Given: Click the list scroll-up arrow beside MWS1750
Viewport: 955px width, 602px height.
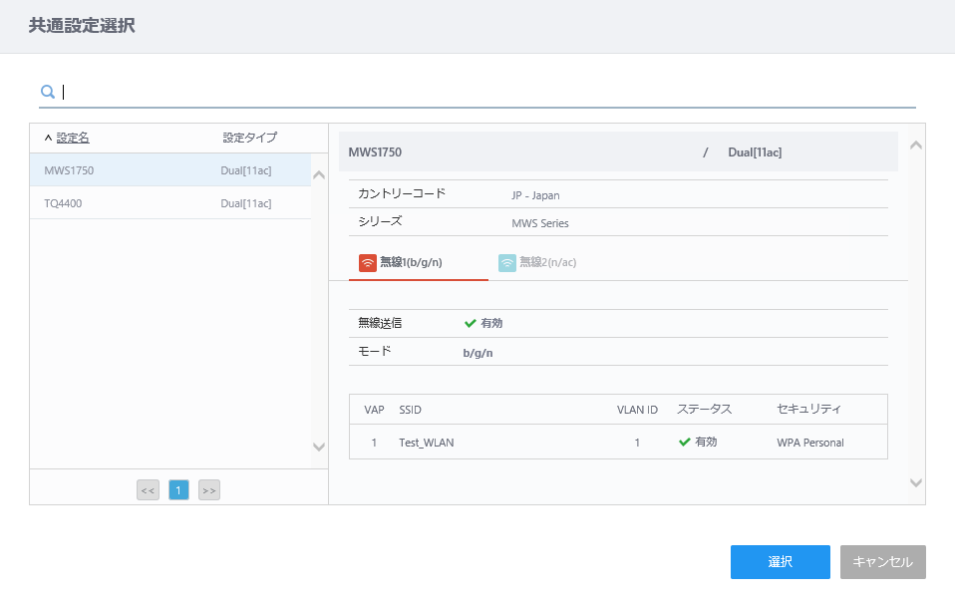Looking at the screenshot, I should 319,175.
